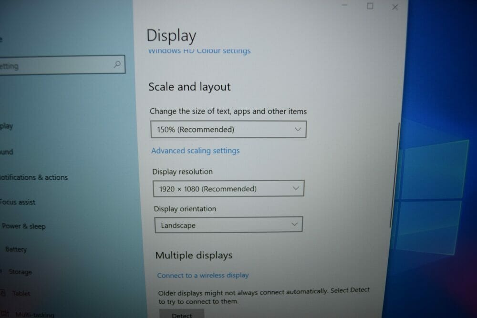
Task: Click Connect to a wireless display
Action: [203, 275]
